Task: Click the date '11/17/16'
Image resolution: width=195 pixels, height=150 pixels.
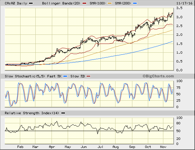Action: click(x=185, y=3)
